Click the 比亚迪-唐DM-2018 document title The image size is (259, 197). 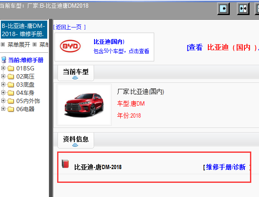click(x=98, y=167)
